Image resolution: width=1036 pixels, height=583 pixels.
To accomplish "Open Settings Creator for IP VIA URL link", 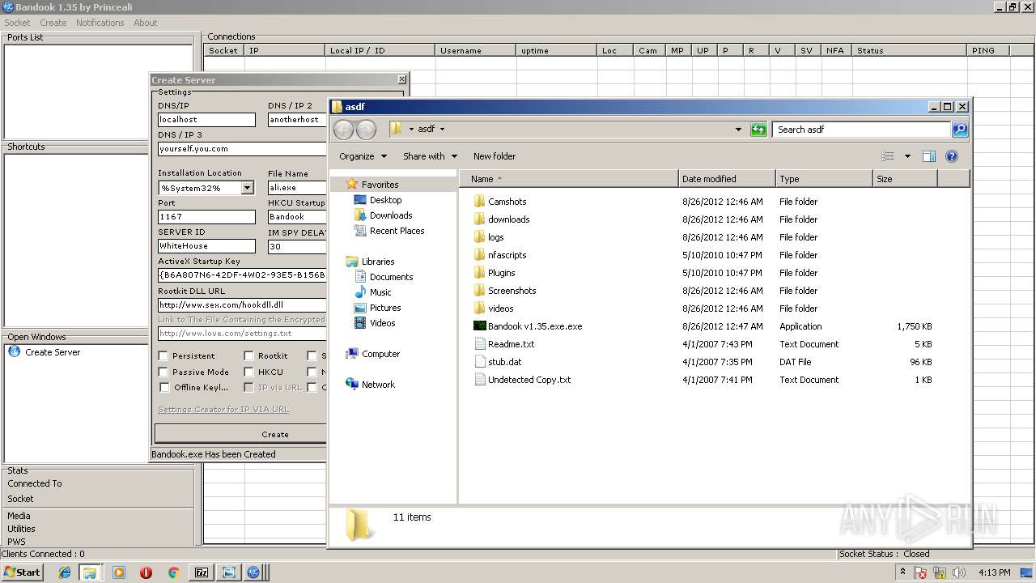I will click(x=223, y=410).
